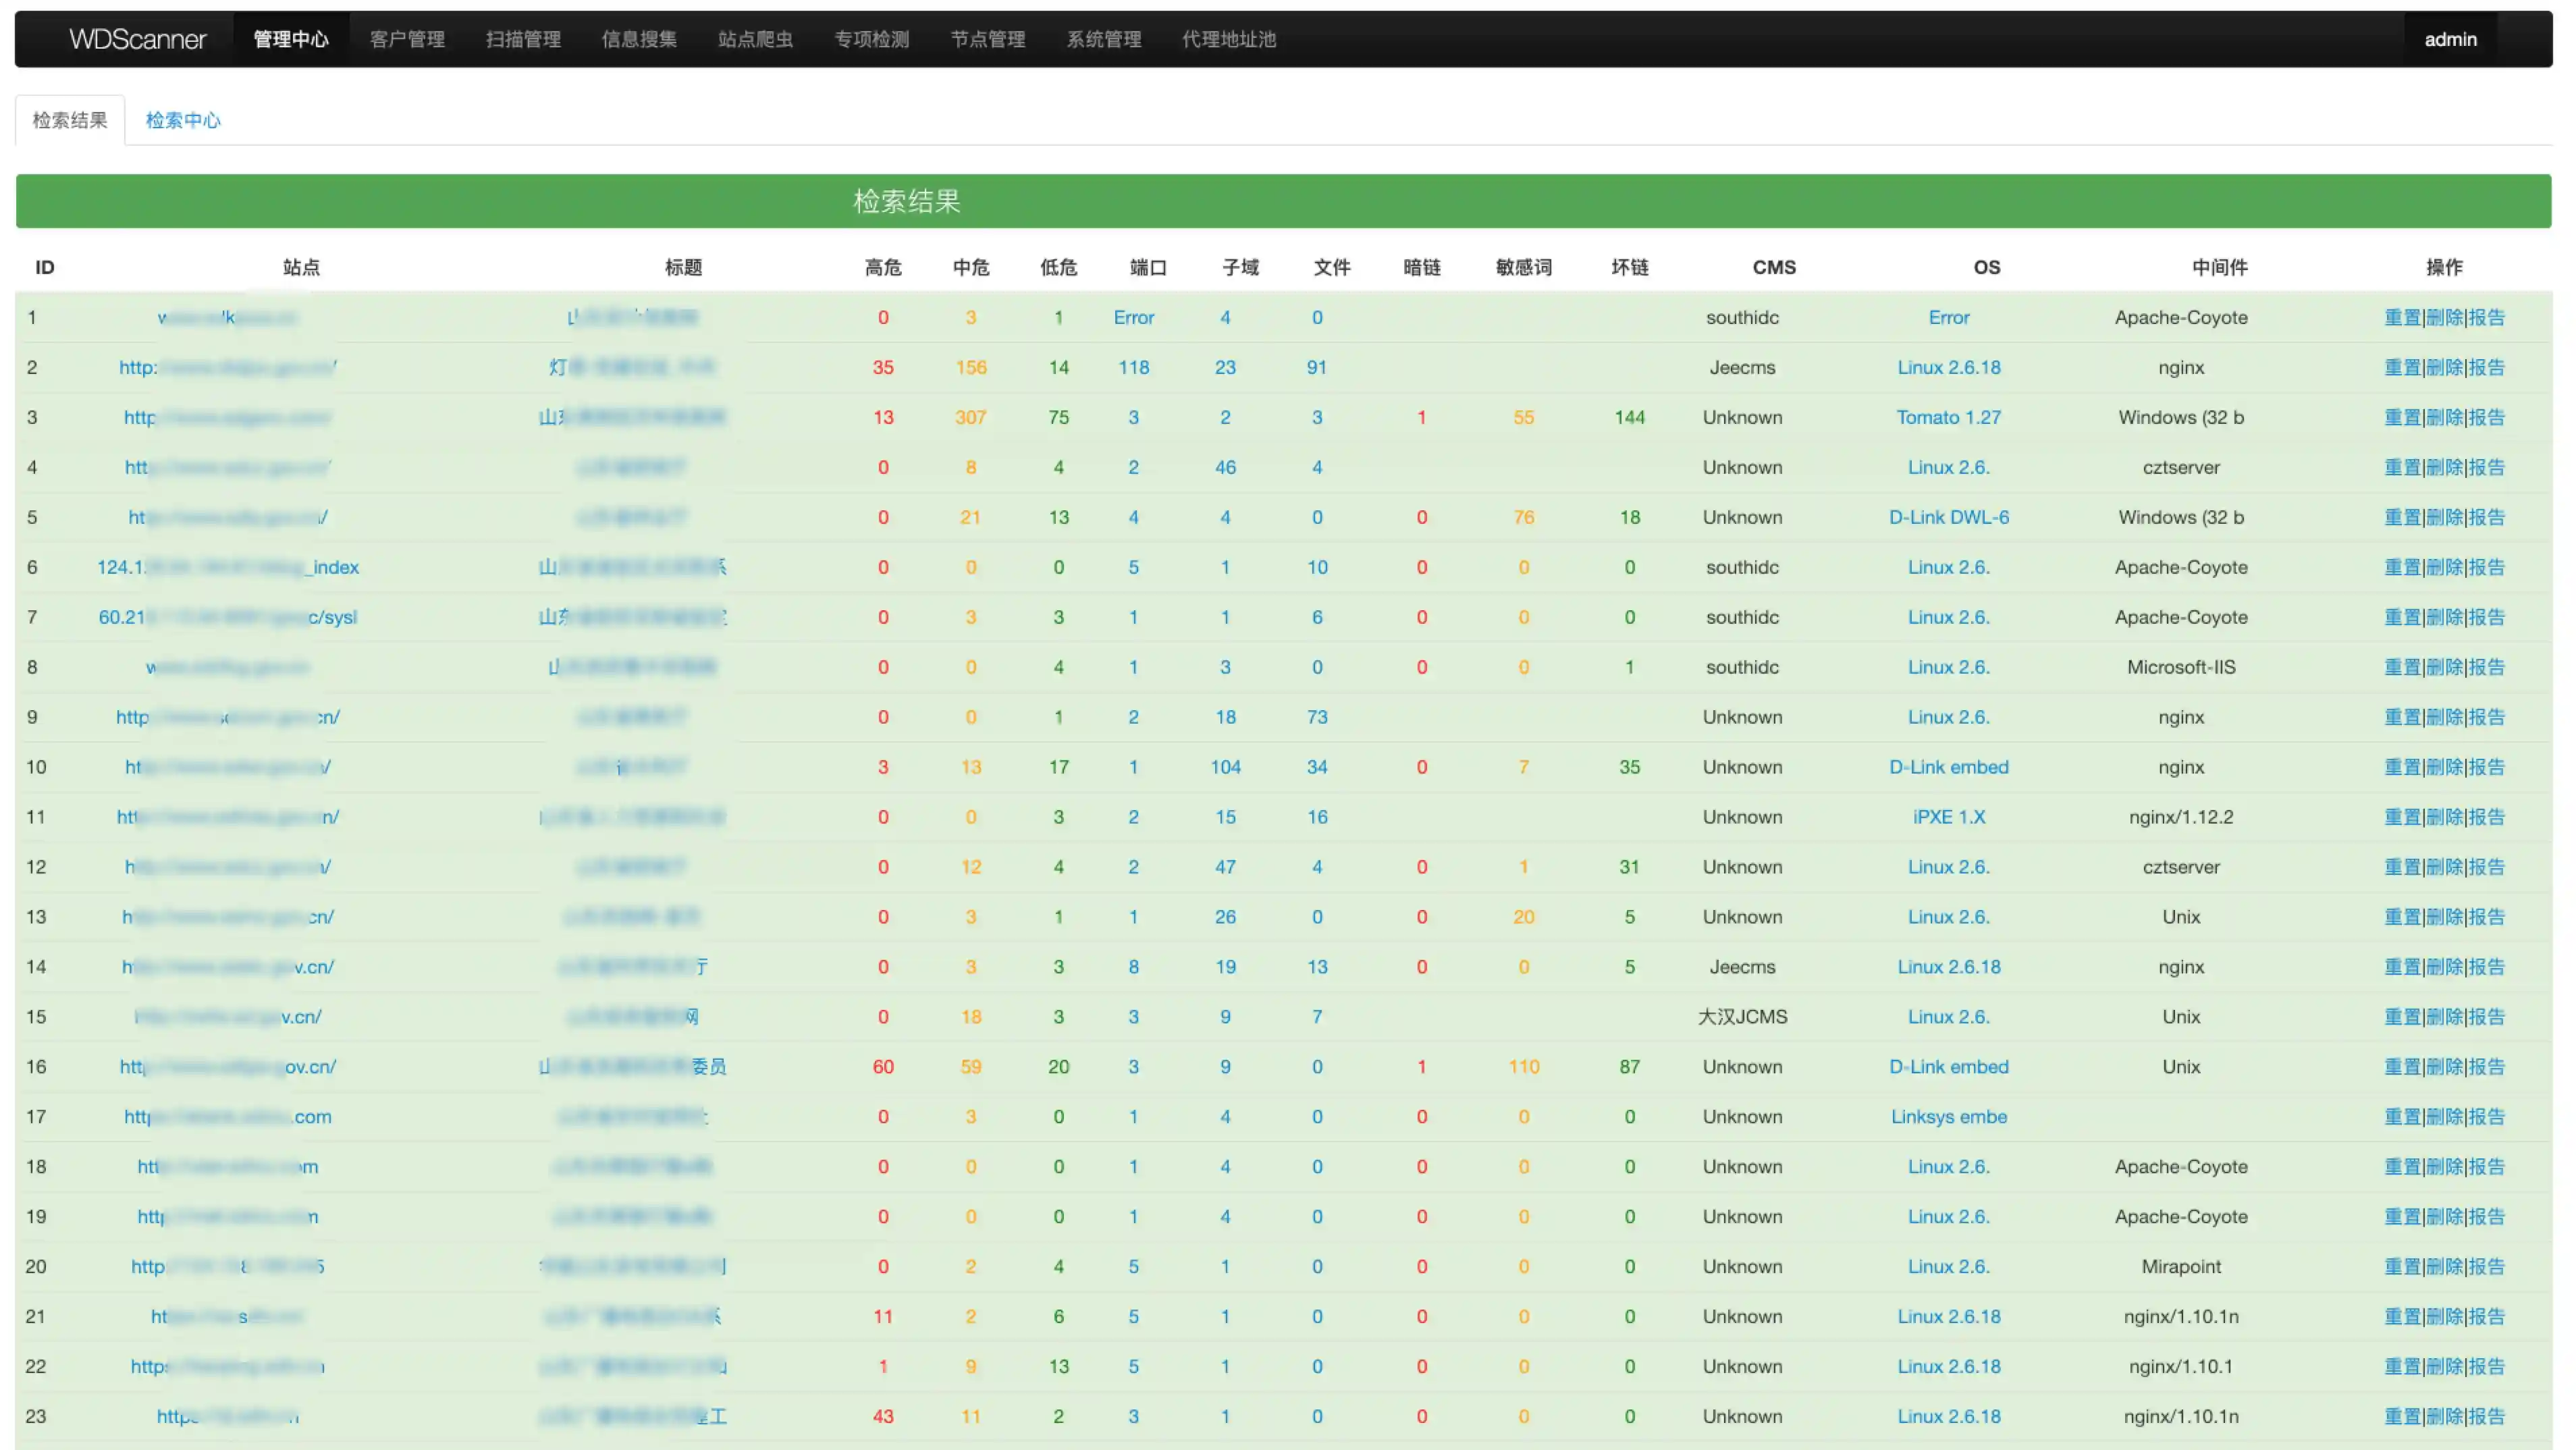Viewport: 2576px width, 1450px height.
Task: Go to 信息搜集 in top navigation
Action: click(639, 39)
